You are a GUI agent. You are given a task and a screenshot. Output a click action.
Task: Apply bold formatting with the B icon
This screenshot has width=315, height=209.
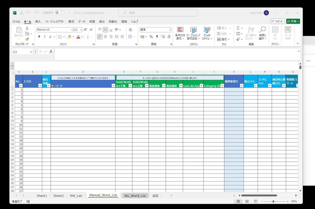39,37
